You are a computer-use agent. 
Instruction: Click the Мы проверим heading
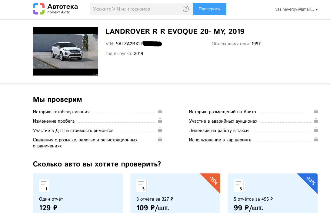pos(58,99)
